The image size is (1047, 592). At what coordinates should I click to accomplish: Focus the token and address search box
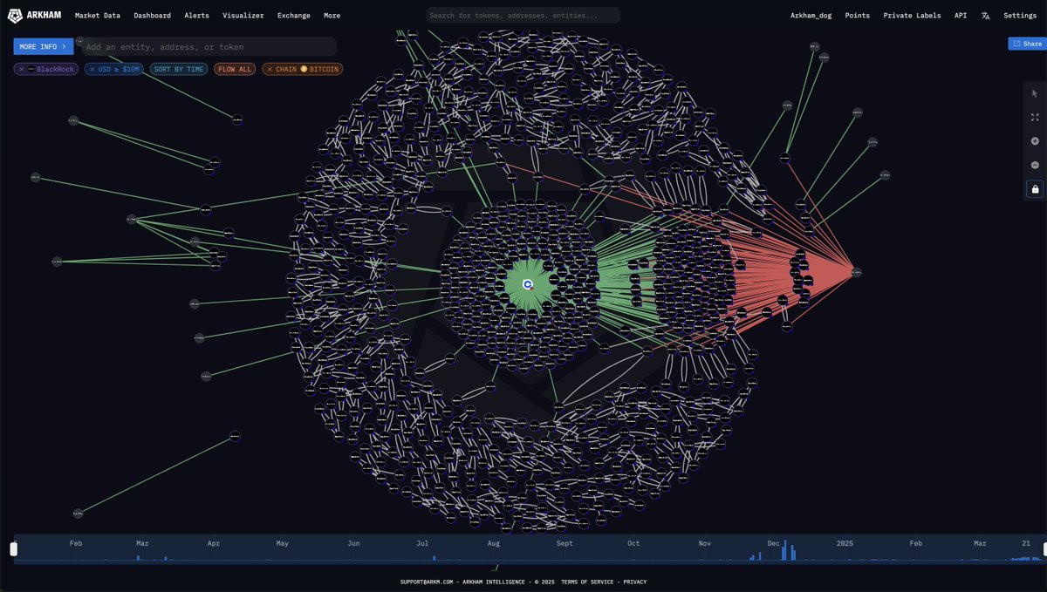523,16
